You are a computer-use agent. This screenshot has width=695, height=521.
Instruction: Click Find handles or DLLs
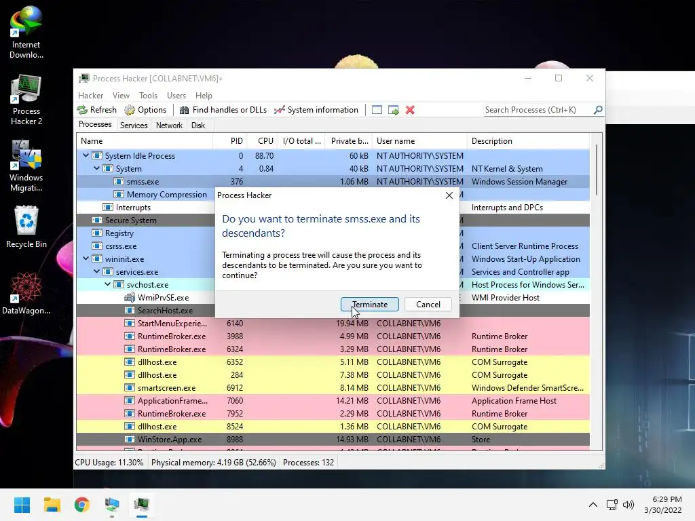click(223, 110)
